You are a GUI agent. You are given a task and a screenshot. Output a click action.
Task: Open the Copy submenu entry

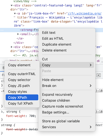pos(67,65)
